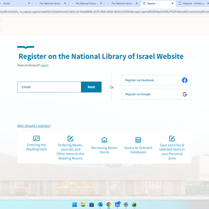Click the Entering the Reading Halls card icon
The width and height of the screenshot is (209, 209).
click(37, 138)
